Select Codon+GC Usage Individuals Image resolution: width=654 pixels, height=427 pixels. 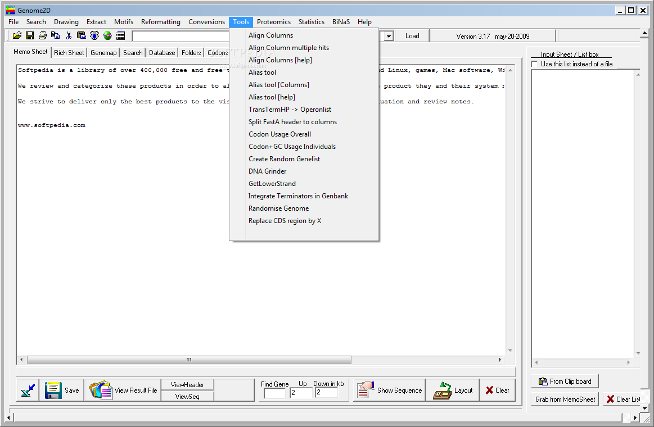tap(304, 147)
